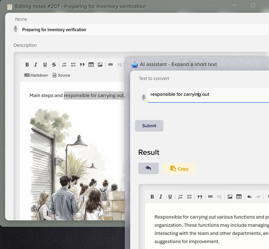Insert bulleted list in the Description editor
The image size is (269, 249).
(73, 65)
